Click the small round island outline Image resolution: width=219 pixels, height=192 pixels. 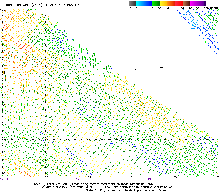(135, 69)
